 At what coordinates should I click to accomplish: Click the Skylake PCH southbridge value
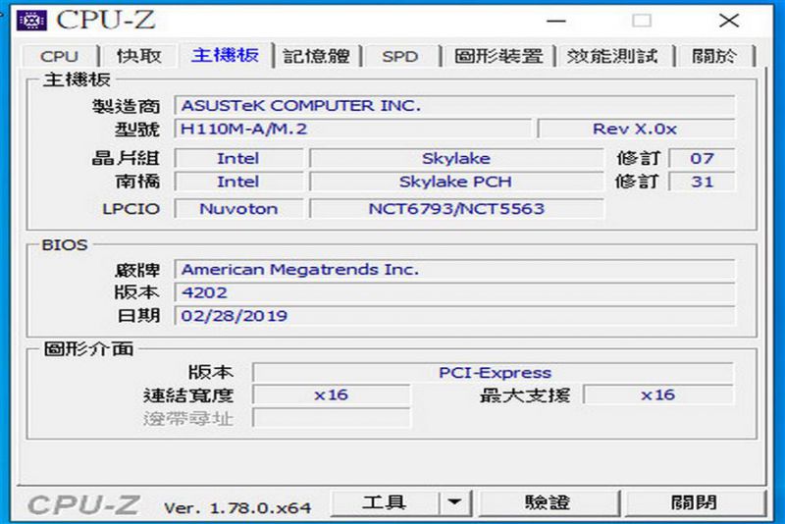coord(456,182)
